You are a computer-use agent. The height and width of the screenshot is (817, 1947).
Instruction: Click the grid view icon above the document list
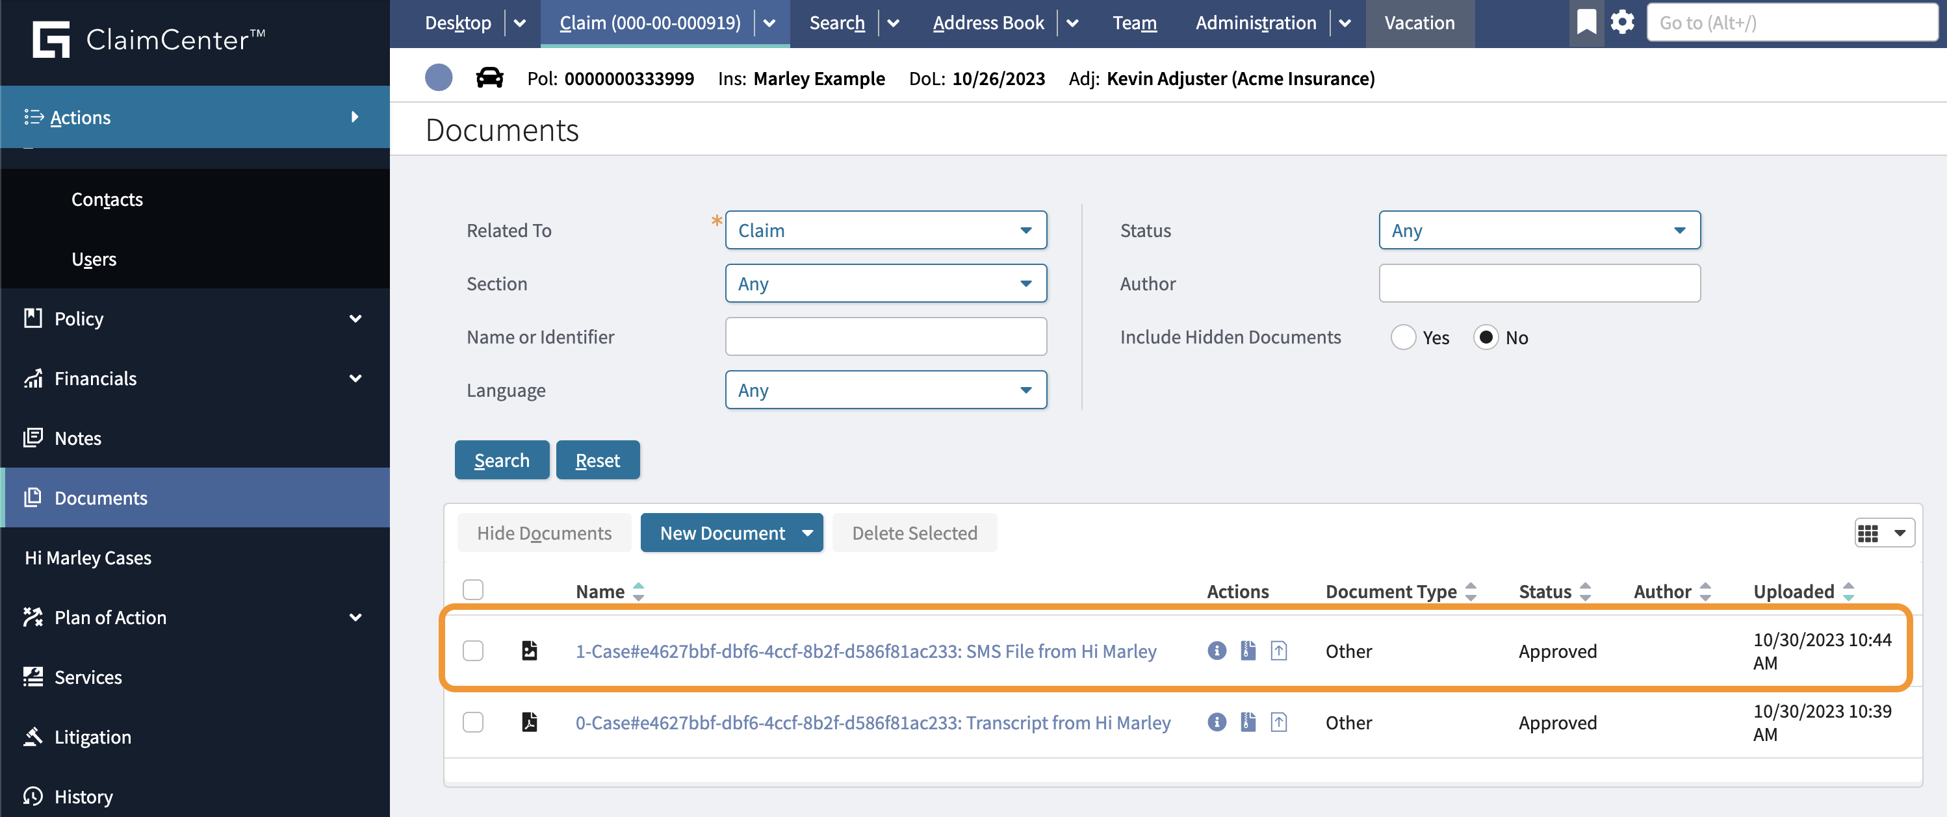point(1869,533)
